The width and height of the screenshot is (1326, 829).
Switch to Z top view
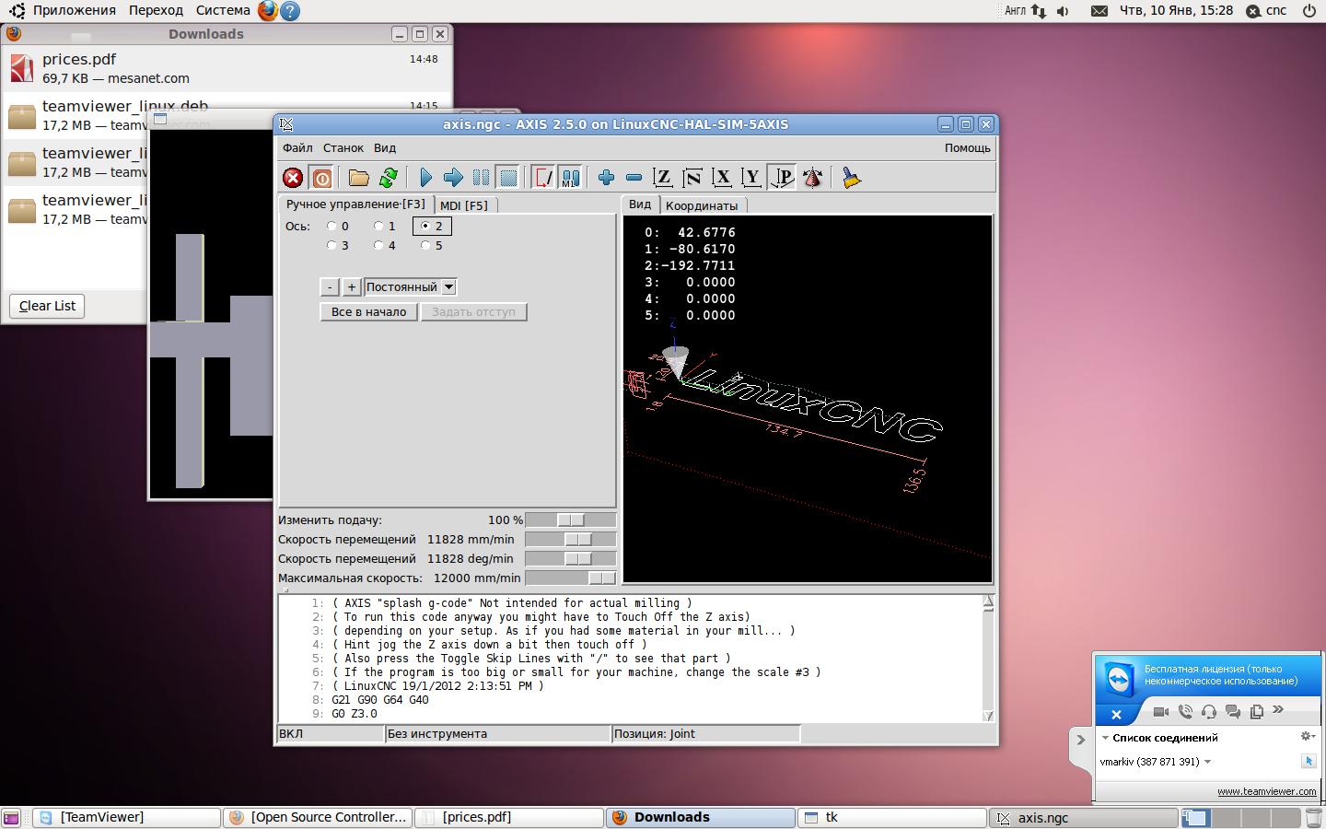point(662,178)
